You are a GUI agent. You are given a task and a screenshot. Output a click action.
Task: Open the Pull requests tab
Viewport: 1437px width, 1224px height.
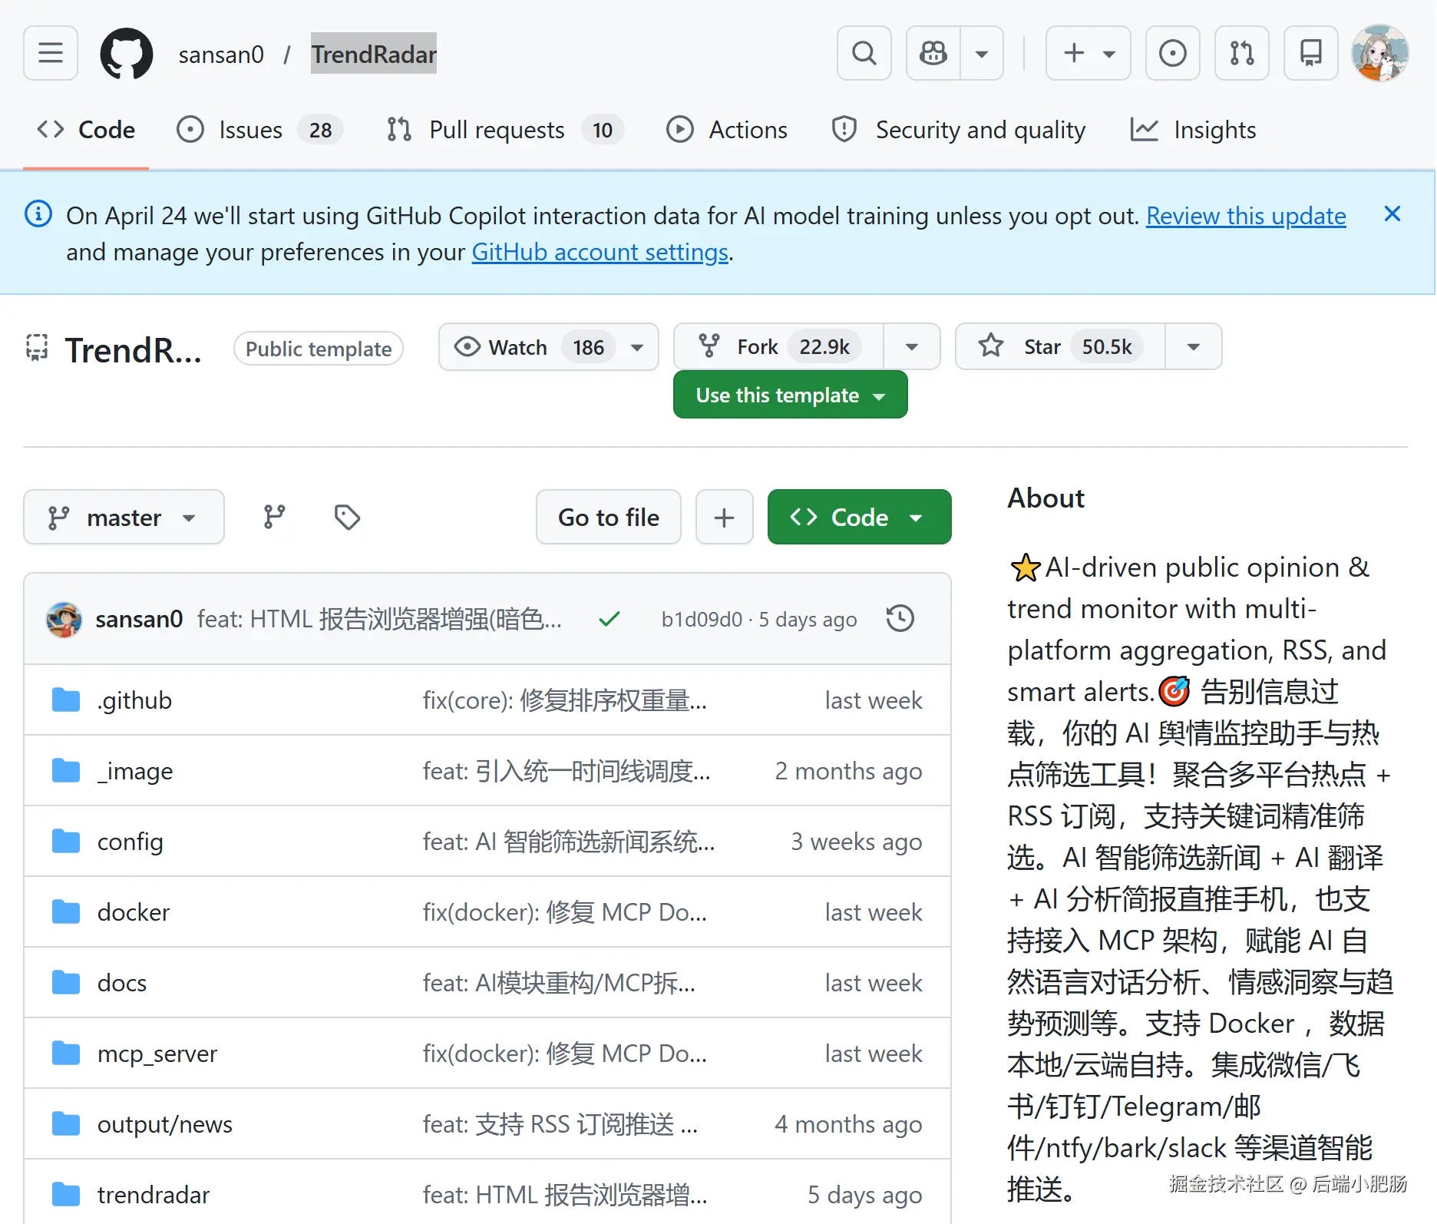(x=505, y=130)
